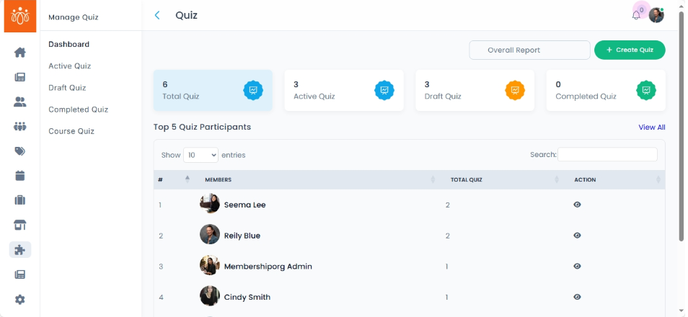Open the calendar icon in sidebar
This screenshot has width=688, height=317.
pyautogui.click(x=19, y=176)
